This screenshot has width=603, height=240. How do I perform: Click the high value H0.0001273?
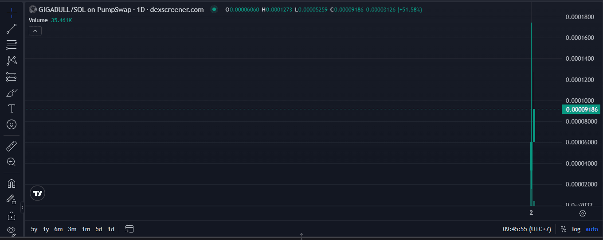(x=277, y=9)
